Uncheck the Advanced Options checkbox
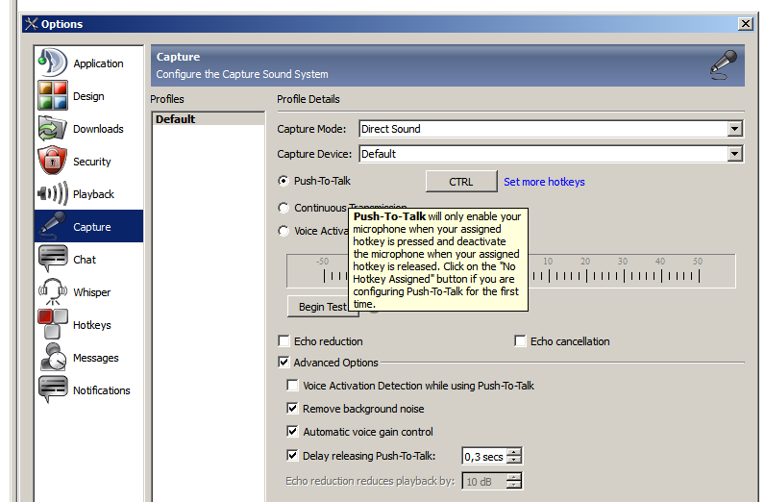This screenshot has width=765, height=502. pos(284,362)
